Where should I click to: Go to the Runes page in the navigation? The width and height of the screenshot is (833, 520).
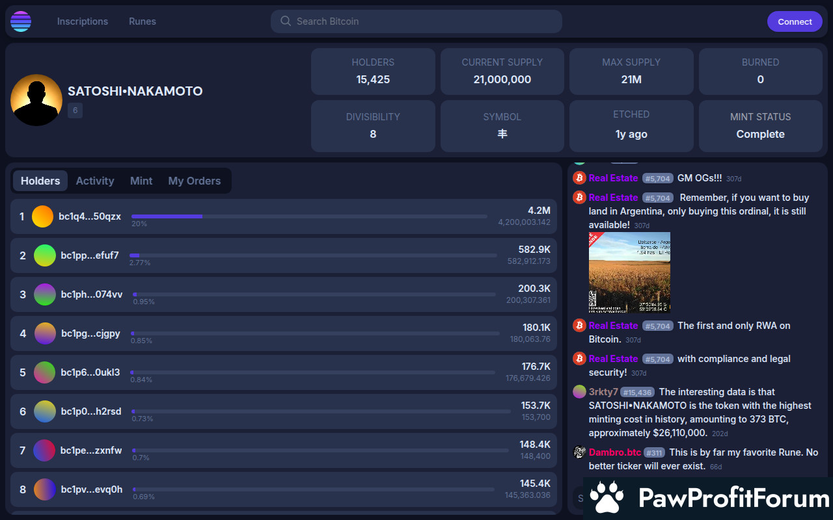point(143,21)
